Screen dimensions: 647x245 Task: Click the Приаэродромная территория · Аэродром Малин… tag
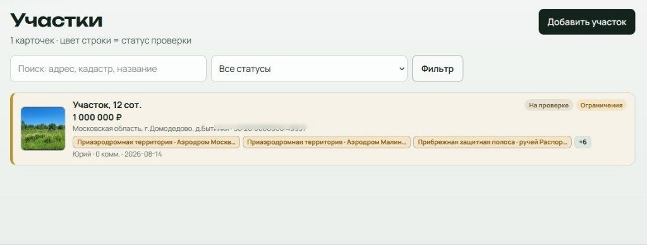point(327,142)
